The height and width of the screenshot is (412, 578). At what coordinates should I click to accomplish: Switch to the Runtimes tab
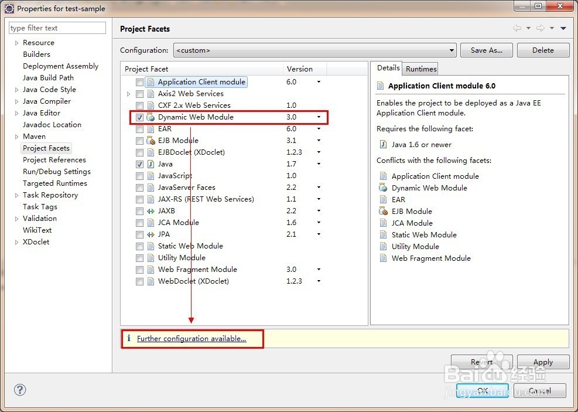click(421, 69)
